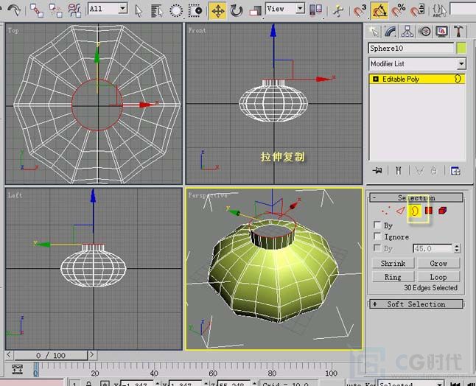Open the View coordinate system dropdown

(x=285, y=9)
